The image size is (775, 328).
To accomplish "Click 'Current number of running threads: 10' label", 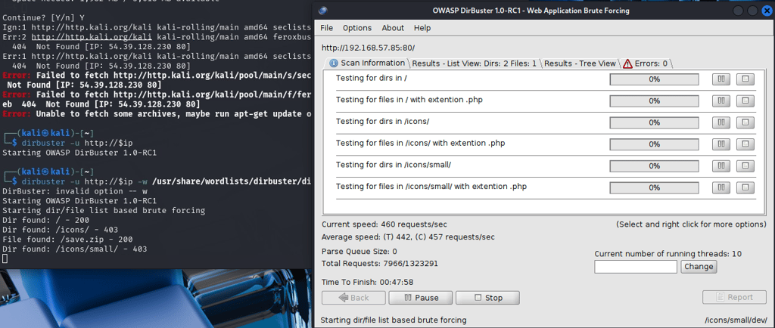I will 668,254.
